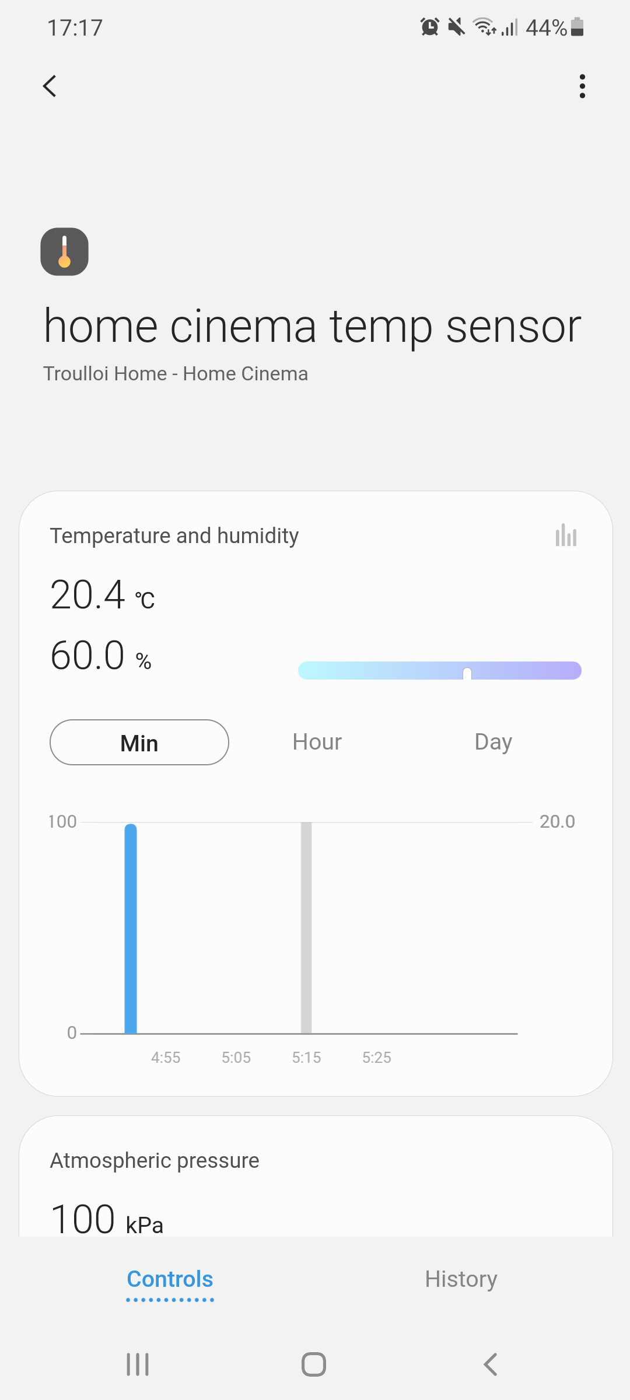
Task: Switch the chart to Hour view
Action: (317, 743)
